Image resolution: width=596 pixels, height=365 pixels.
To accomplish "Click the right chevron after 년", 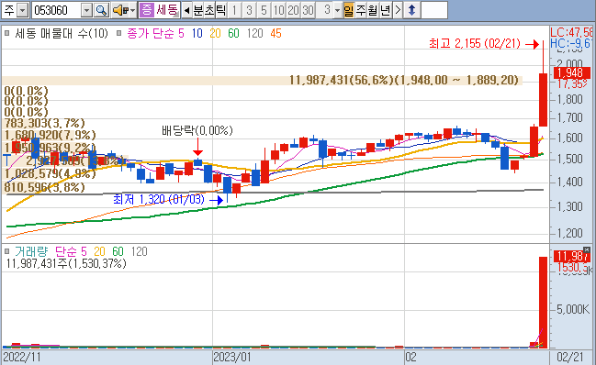I will [x=398, y=10].
